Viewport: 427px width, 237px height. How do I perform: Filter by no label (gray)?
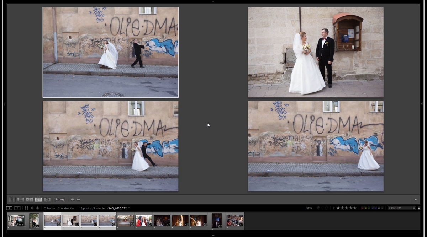(x=382, y=208)
